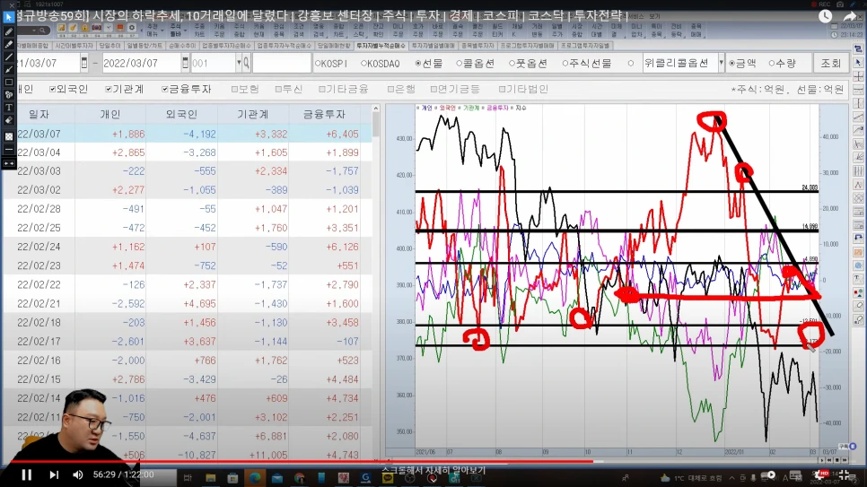Select the cursor arrow tool in the drawing palette
This screenshot has height=487, width=867.
[8, 17]
